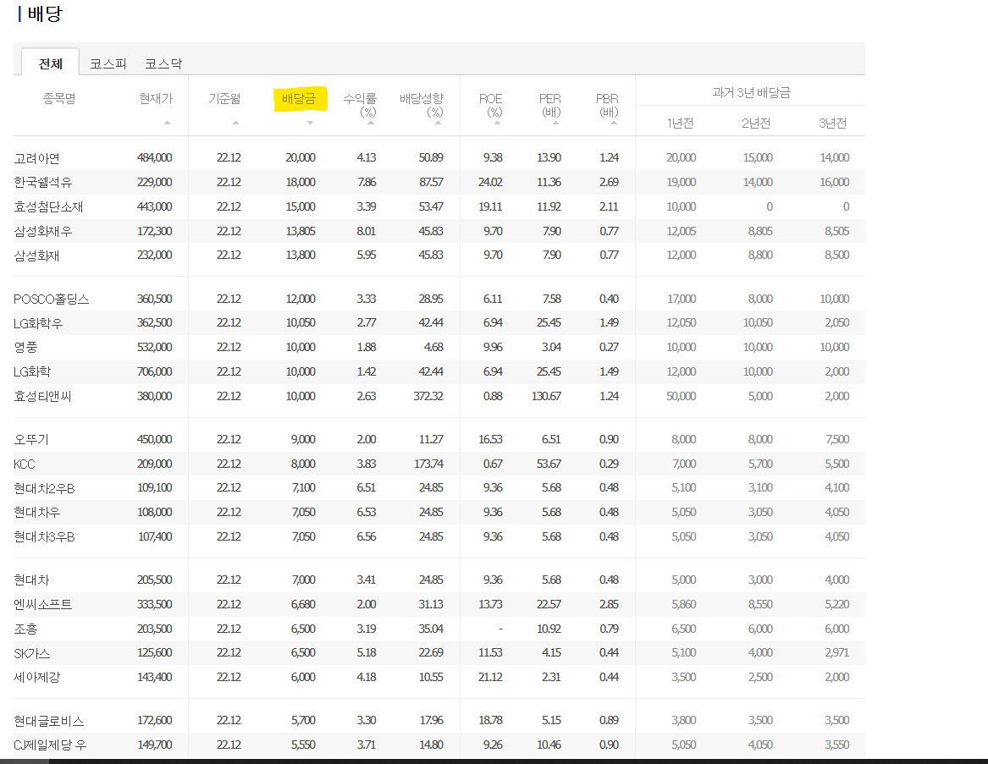This screenshot has height=764, width=988.
Task: Select KCC payout ratio 173.74
Action: coord(428,464)
